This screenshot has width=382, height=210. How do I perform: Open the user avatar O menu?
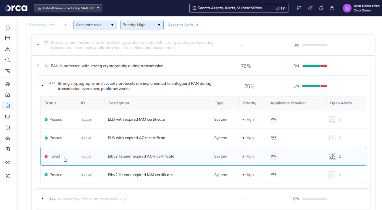347,8
